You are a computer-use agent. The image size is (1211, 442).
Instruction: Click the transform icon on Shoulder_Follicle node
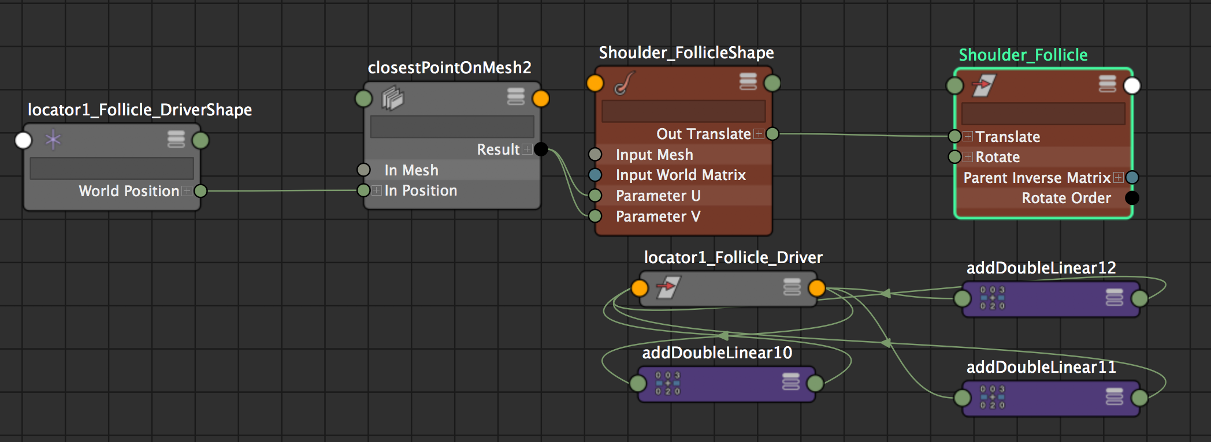pyautogui.click(x=983, y=85)
